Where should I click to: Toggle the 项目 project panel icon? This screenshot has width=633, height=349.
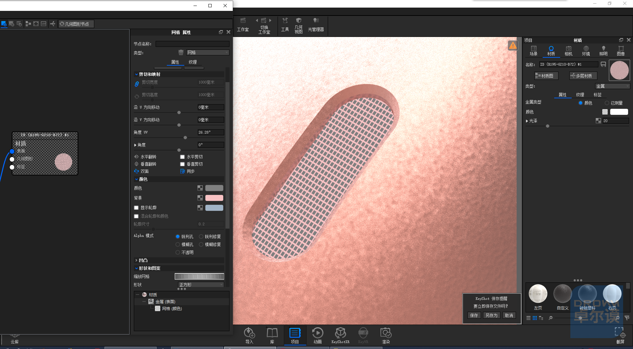pos(295,335)
